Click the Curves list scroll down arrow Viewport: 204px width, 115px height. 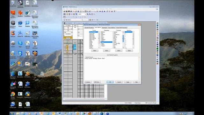tap(99, 48)
